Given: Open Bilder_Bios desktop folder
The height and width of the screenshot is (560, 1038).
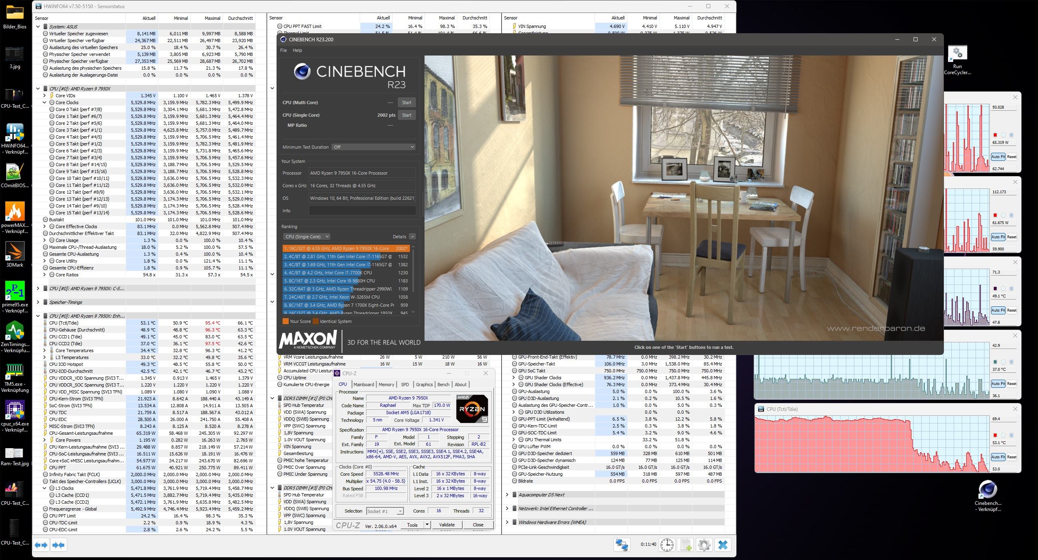Looking at the screenshot, I should pos(15,17).
